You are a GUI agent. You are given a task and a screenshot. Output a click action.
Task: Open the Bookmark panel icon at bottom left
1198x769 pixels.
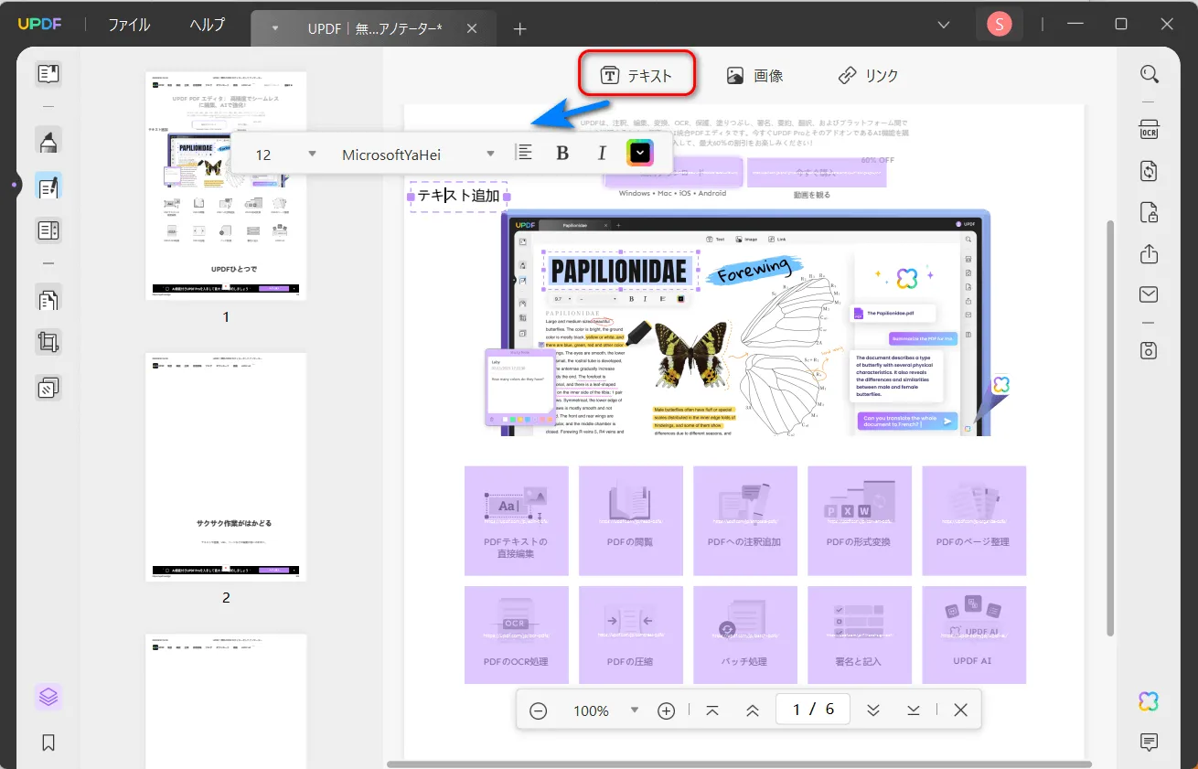(48, 742)
